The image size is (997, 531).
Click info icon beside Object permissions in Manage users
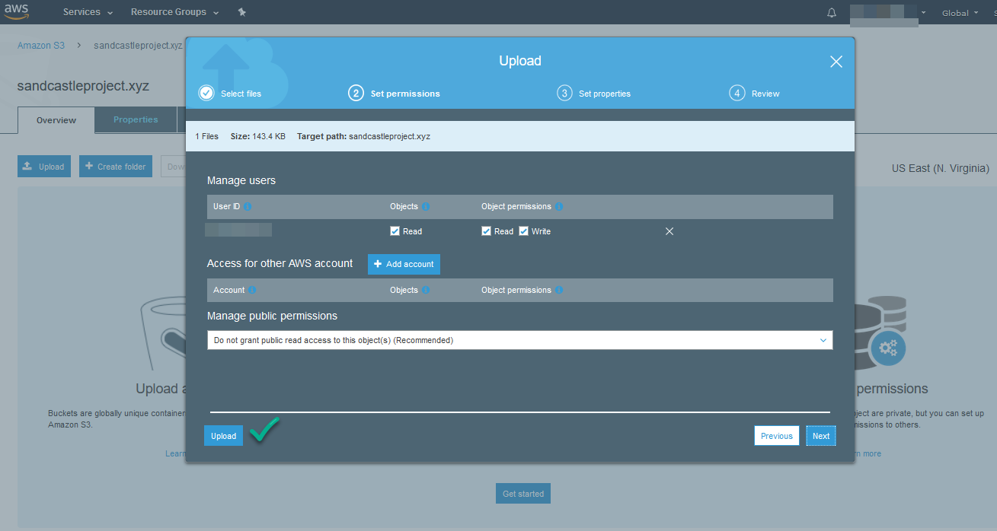point(559,207)
